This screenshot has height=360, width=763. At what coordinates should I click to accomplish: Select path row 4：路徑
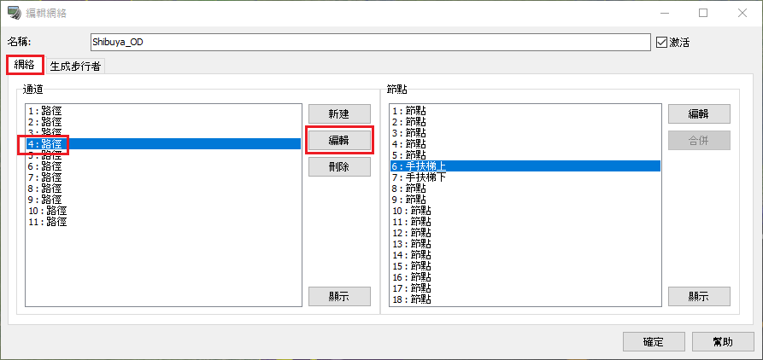tap(163, 144)
